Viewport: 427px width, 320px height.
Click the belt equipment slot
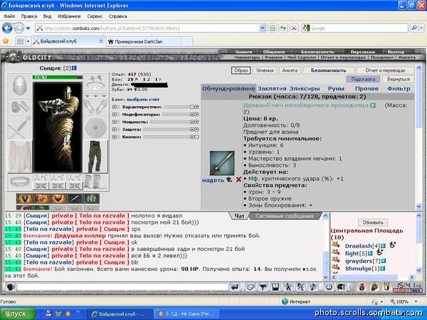[x=20, y=181]
